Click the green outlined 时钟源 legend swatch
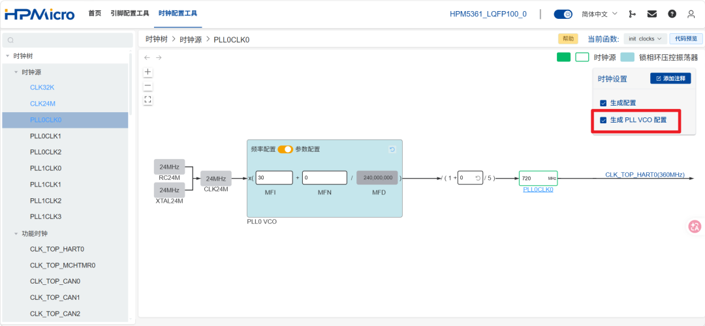 (x=582, y=57)
